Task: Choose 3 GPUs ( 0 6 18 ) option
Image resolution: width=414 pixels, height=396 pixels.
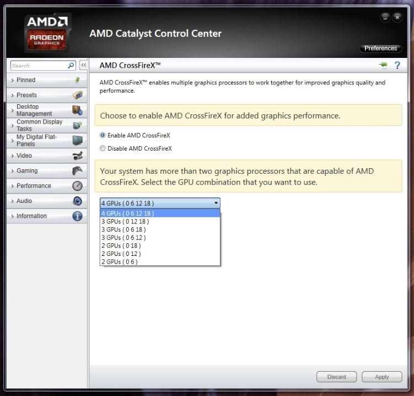Action: [160, 229]
